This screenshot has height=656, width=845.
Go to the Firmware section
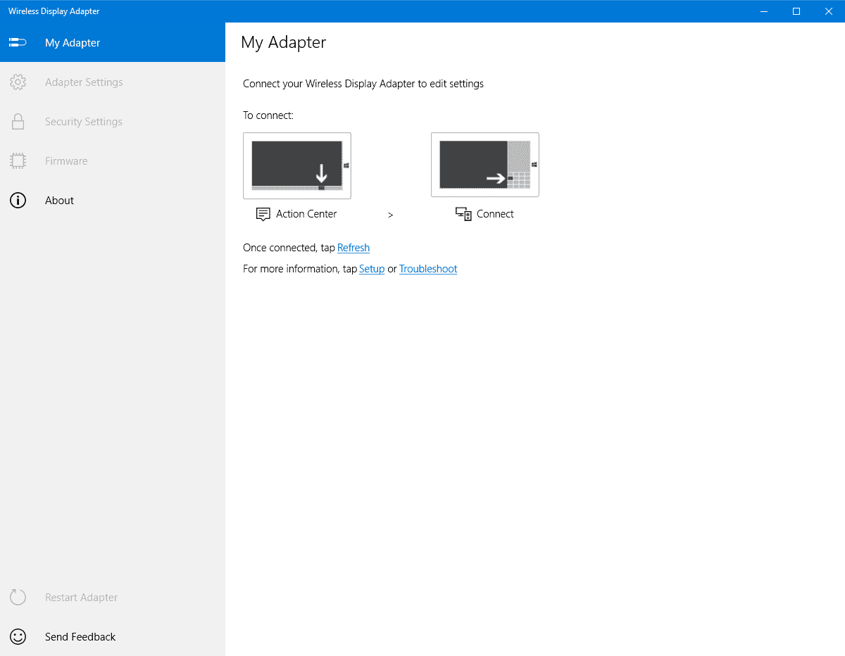(66, 160)
